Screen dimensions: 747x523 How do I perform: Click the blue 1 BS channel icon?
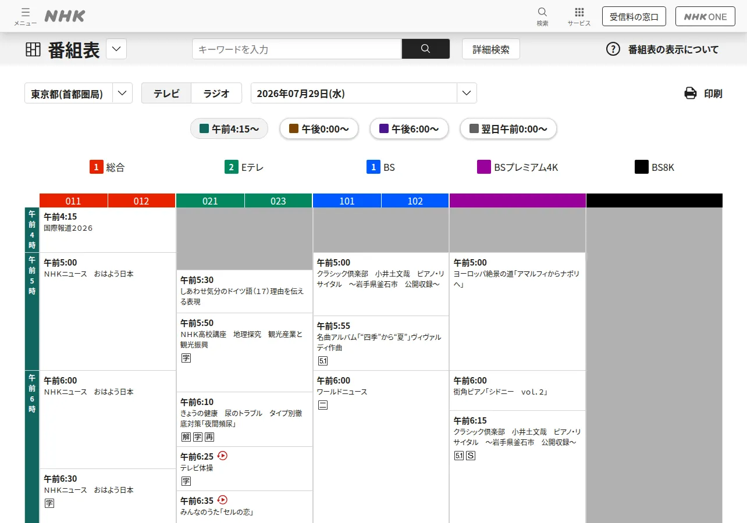[x=373, y=167]
